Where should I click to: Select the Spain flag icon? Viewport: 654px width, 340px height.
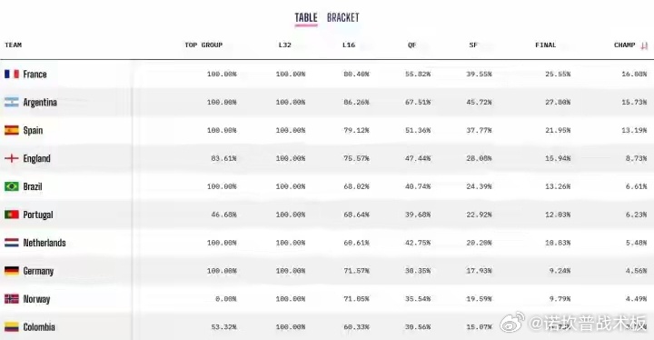[12, 130]
